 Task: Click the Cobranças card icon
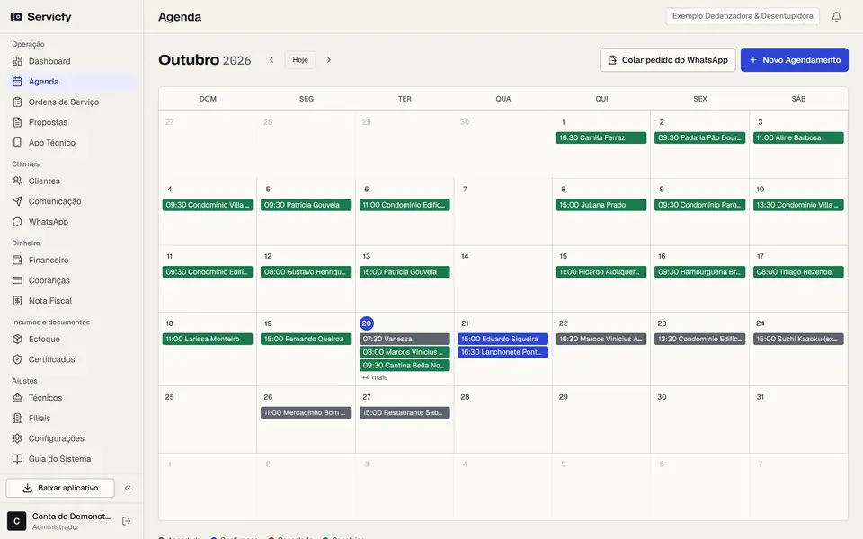click(18, 280)
